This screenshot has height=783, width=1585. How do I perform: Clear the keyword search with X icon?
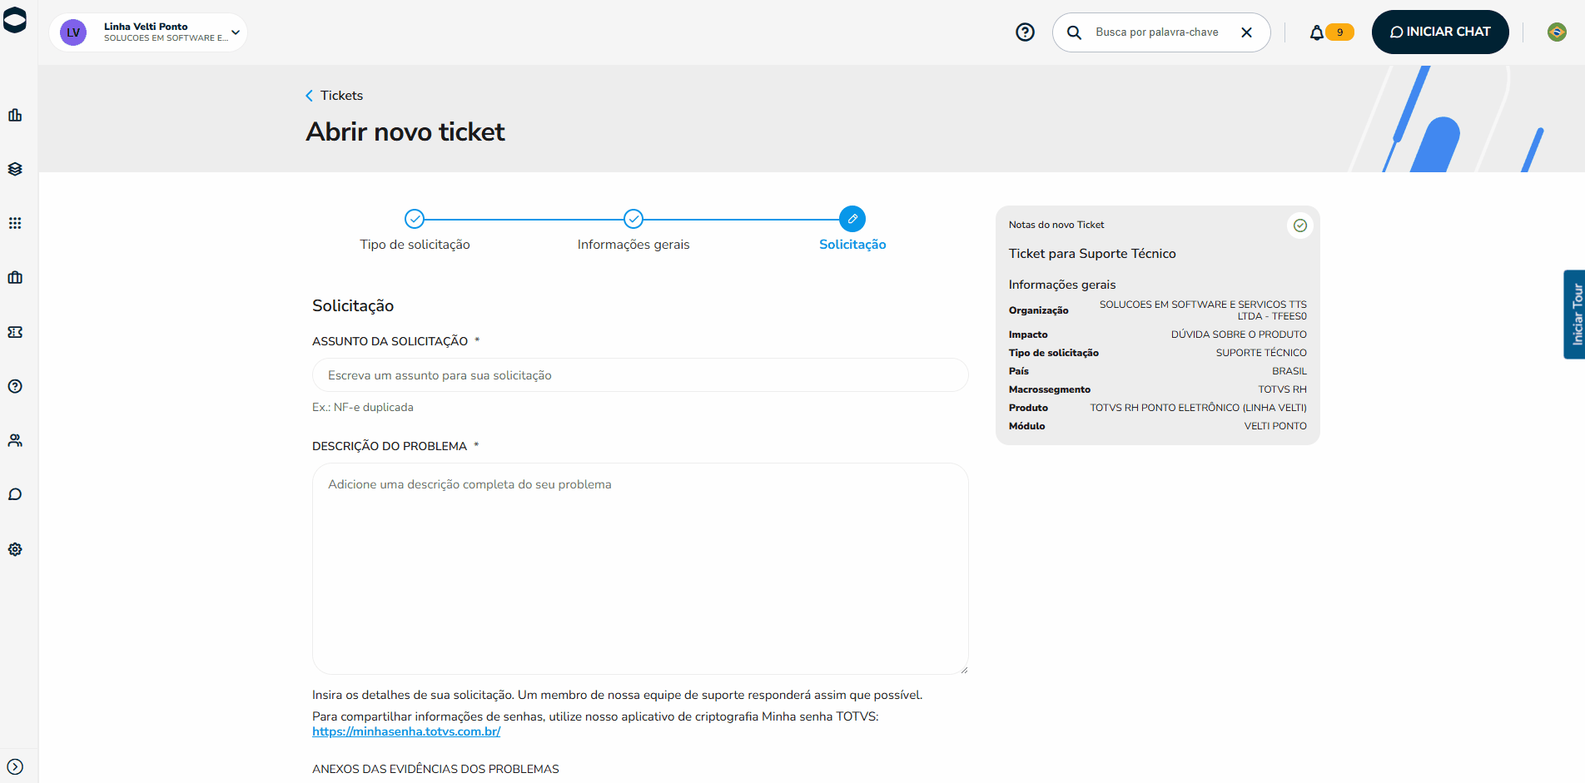point(1247,32)
